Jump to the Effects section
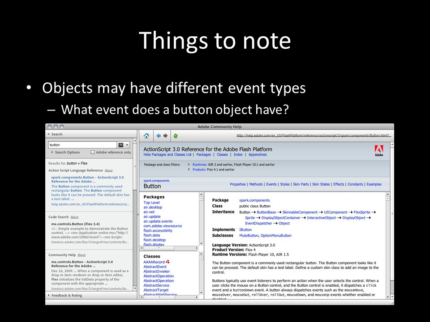The height and width of the screenshot is (322, 430). tap(339, 184)
